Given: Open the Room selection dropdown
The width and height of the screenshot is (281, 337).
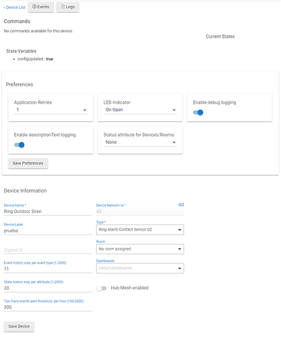Looking at the screenshot, I should click(140, 249).
